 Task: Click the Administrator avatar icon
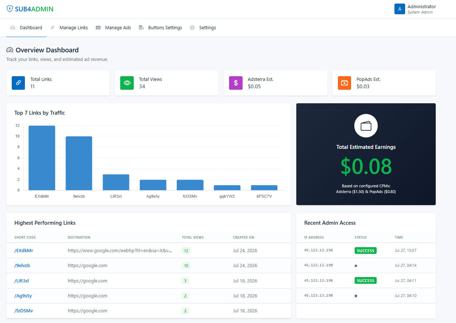(400, 9)
